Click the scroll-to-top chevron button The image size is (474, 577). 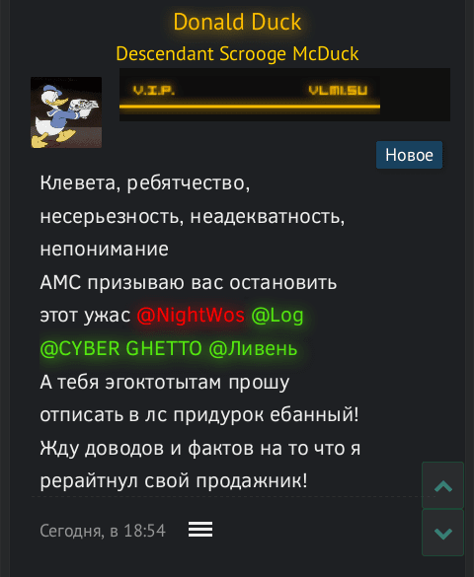[x=442, y=485]
